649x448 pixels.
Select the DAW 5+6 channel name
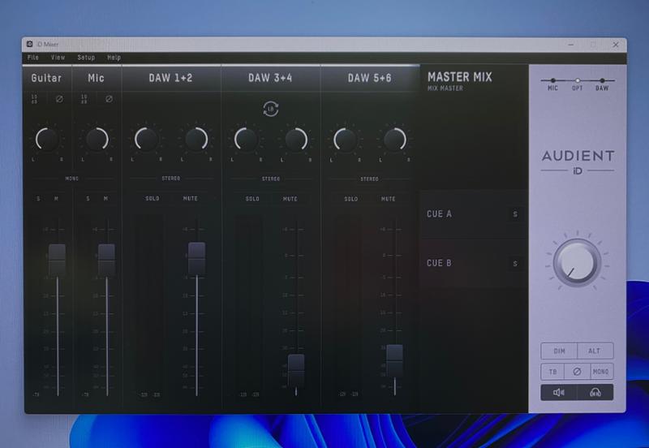click(x=370, y=78)
